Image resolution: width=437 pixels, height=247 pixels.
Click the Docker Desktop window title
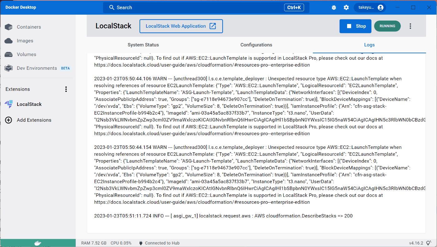coord(21,7)
